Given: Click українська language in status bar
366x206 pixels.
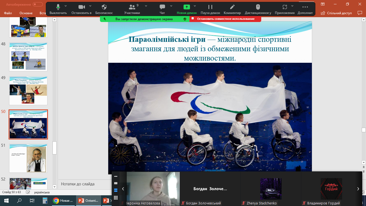Looking at the screenshot, I should 42,192.
